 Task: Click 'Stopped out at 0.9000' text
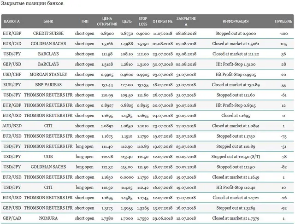[x=236, y=34]
